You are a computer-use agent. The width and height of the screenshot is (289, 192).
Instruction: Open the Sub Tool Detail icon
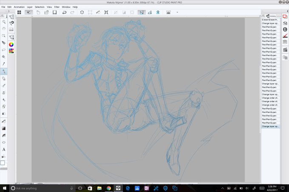(x=11, y=37)
